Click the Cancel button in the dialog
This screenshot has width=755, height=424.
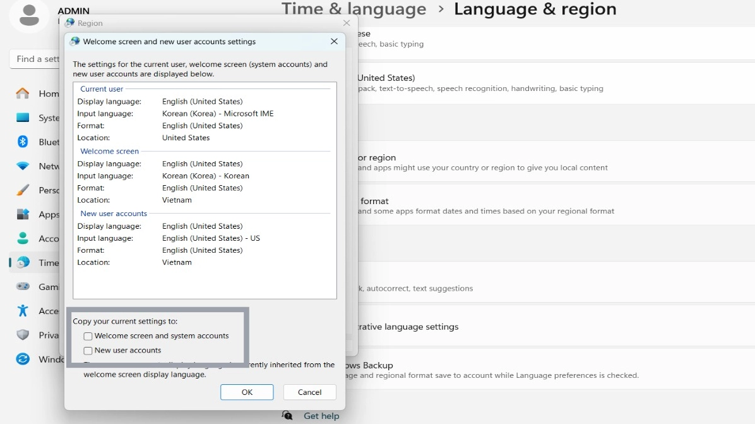[309, 392]
